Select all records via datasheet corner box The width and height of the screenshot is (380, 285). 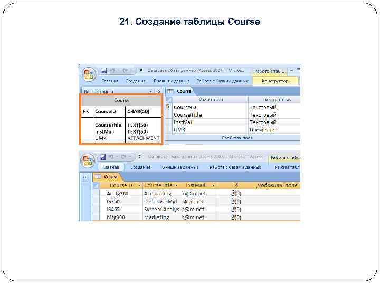[x=96, y=186]
